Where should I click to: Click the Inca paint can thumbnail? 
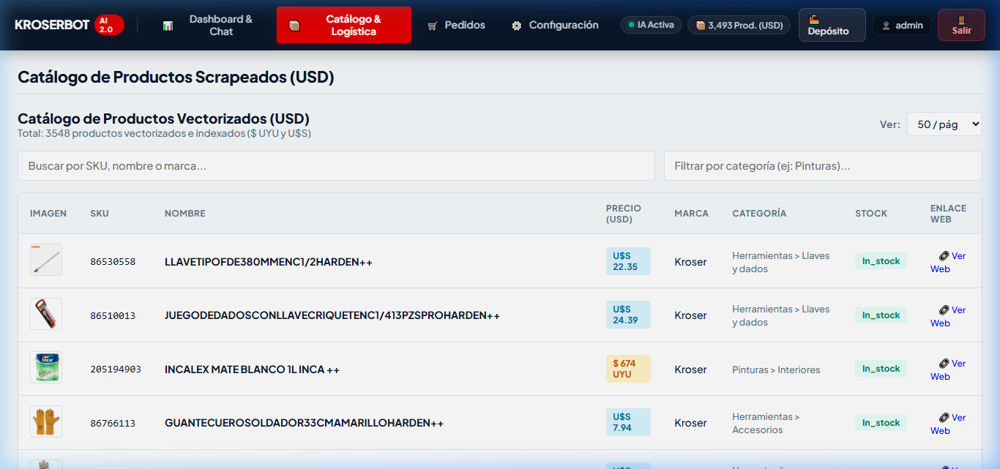pos(46,367)
